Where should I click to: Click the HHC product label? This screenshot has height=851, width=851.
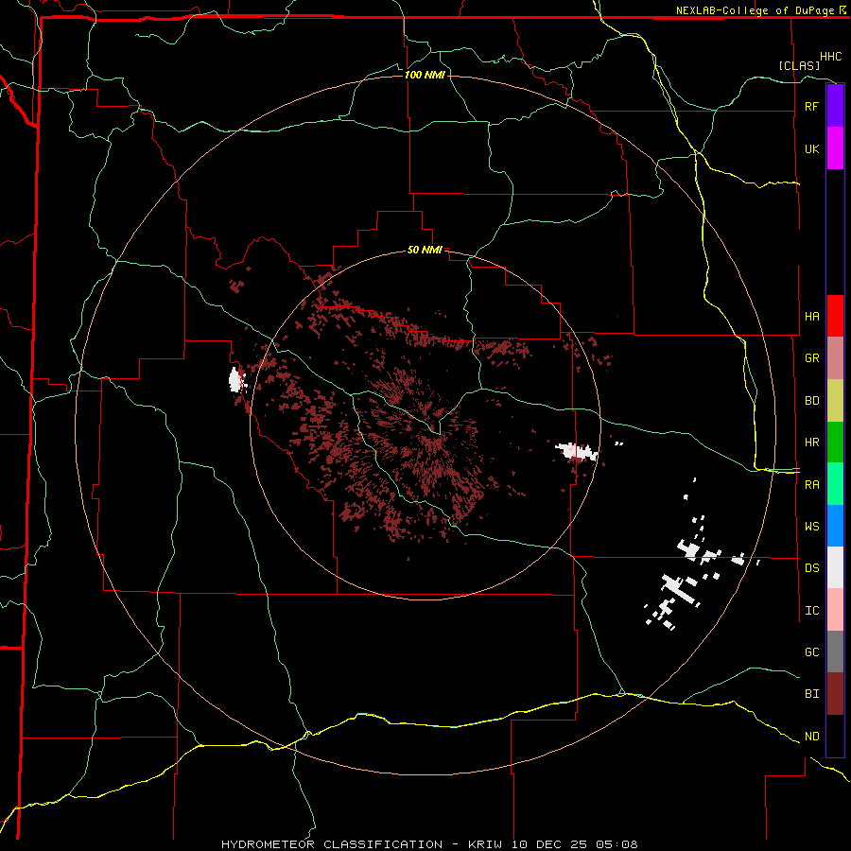pos(830,56)
